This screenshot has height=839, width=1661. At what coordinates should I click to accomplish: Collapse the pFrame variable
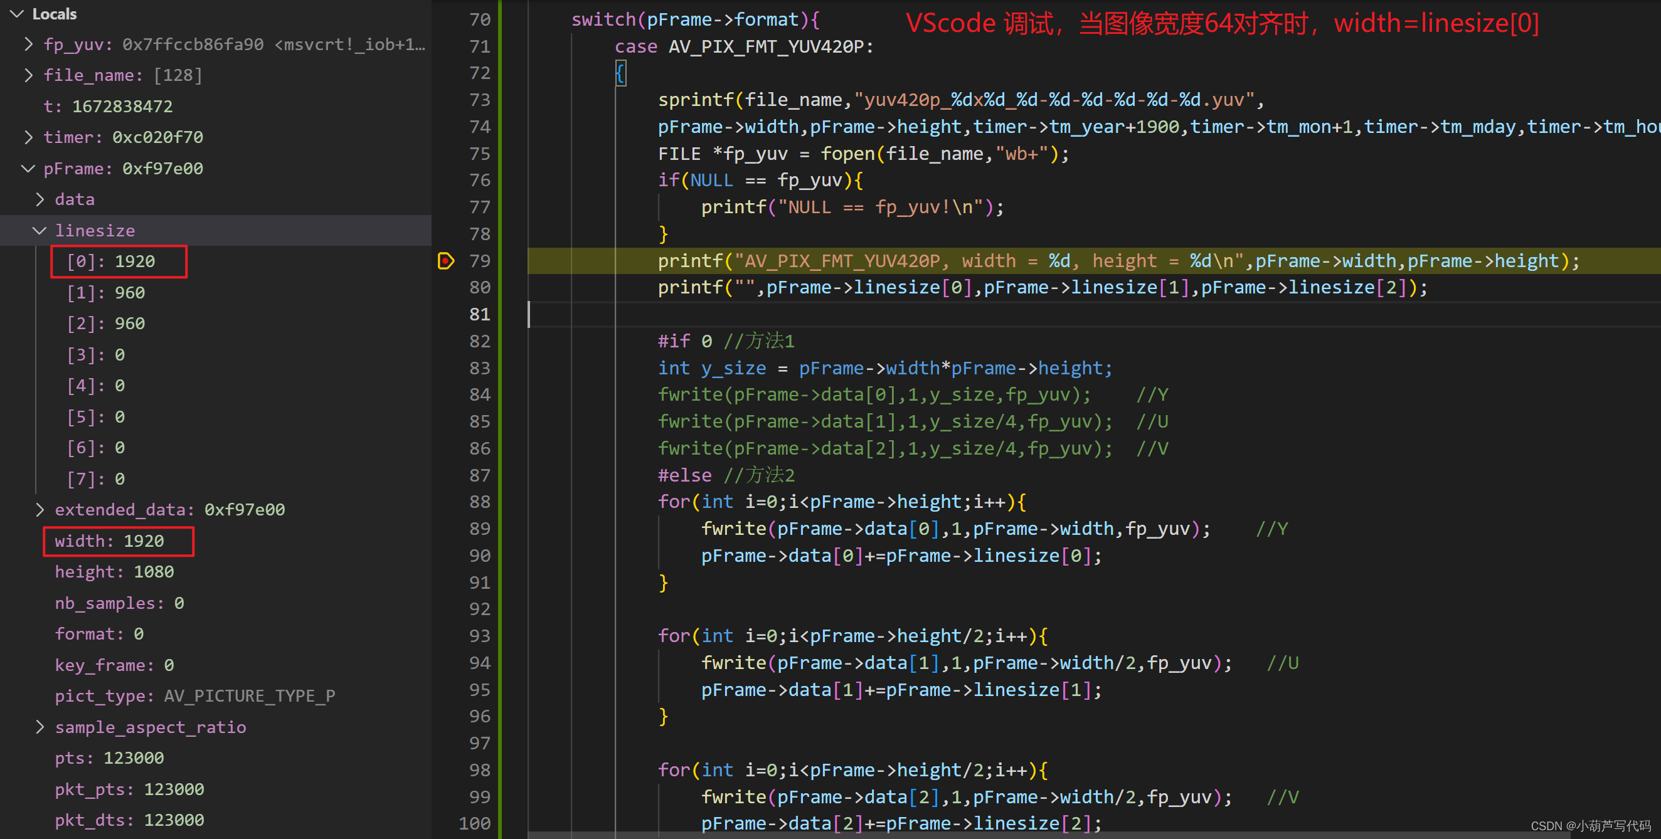(x=28, y=168)
